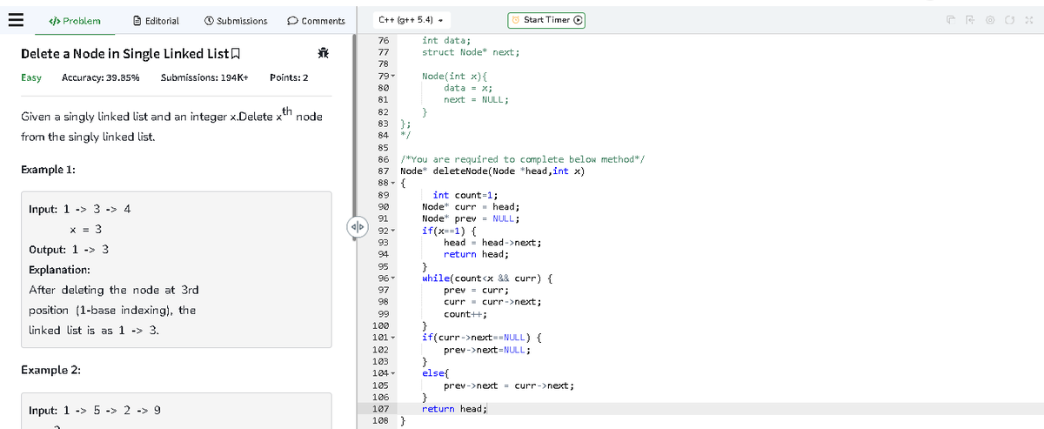Click 'Input: 1 -> 3 -> 4' text
The image size is (1044, 429).
point(80,210)
